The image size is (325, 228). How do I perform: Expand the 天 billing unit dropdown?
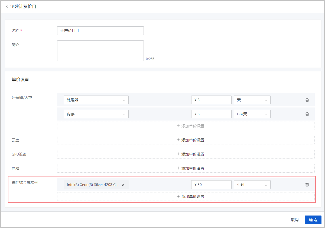click(252, 100)
